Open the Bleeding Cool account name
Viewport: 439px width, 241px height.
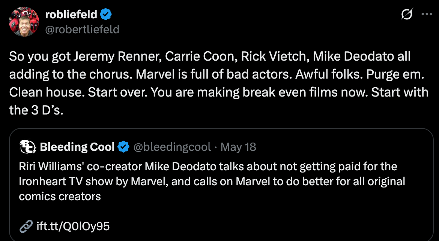pyautogui.click(x=77, y=147)
